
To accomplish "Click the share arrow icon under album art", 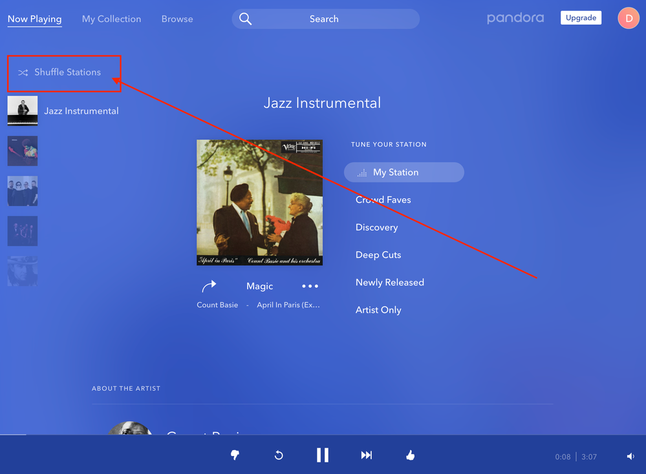I will point(209,286).
